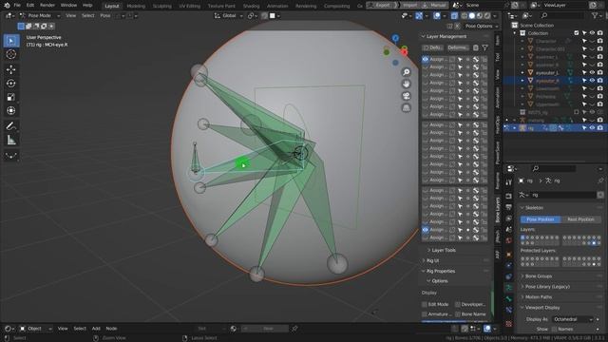Select the Breakdowner pose tool
The width and height of the screenshot is (608, 342).
click(x=11, y=156)
